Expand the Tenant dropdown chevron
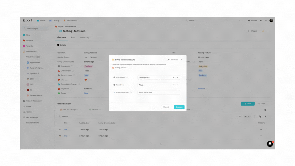 coord(177,85)
